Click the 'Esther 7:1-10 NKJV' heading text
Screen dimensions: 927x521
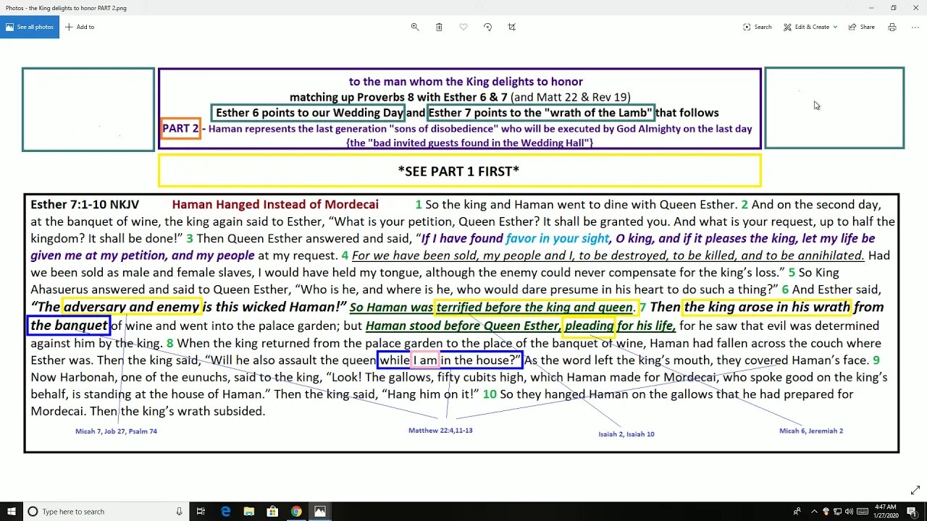pos(85,205)
